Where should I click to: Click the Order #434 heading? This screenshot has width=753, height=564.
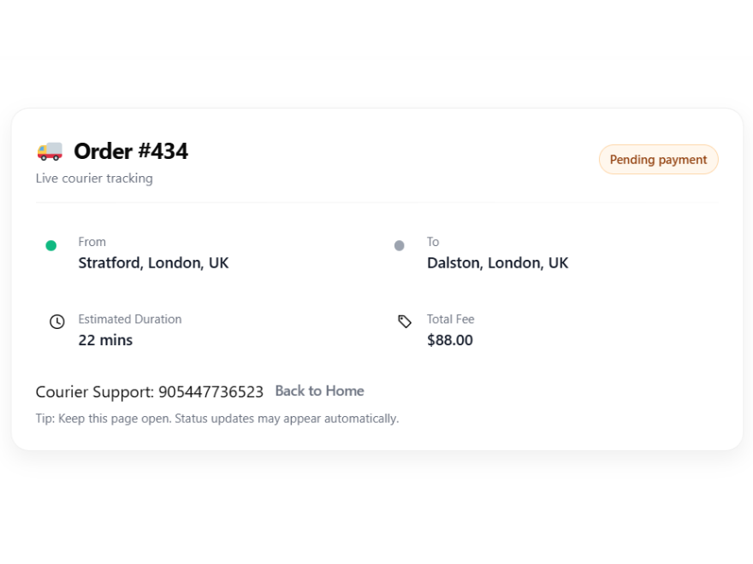click(x=131, y=151)
